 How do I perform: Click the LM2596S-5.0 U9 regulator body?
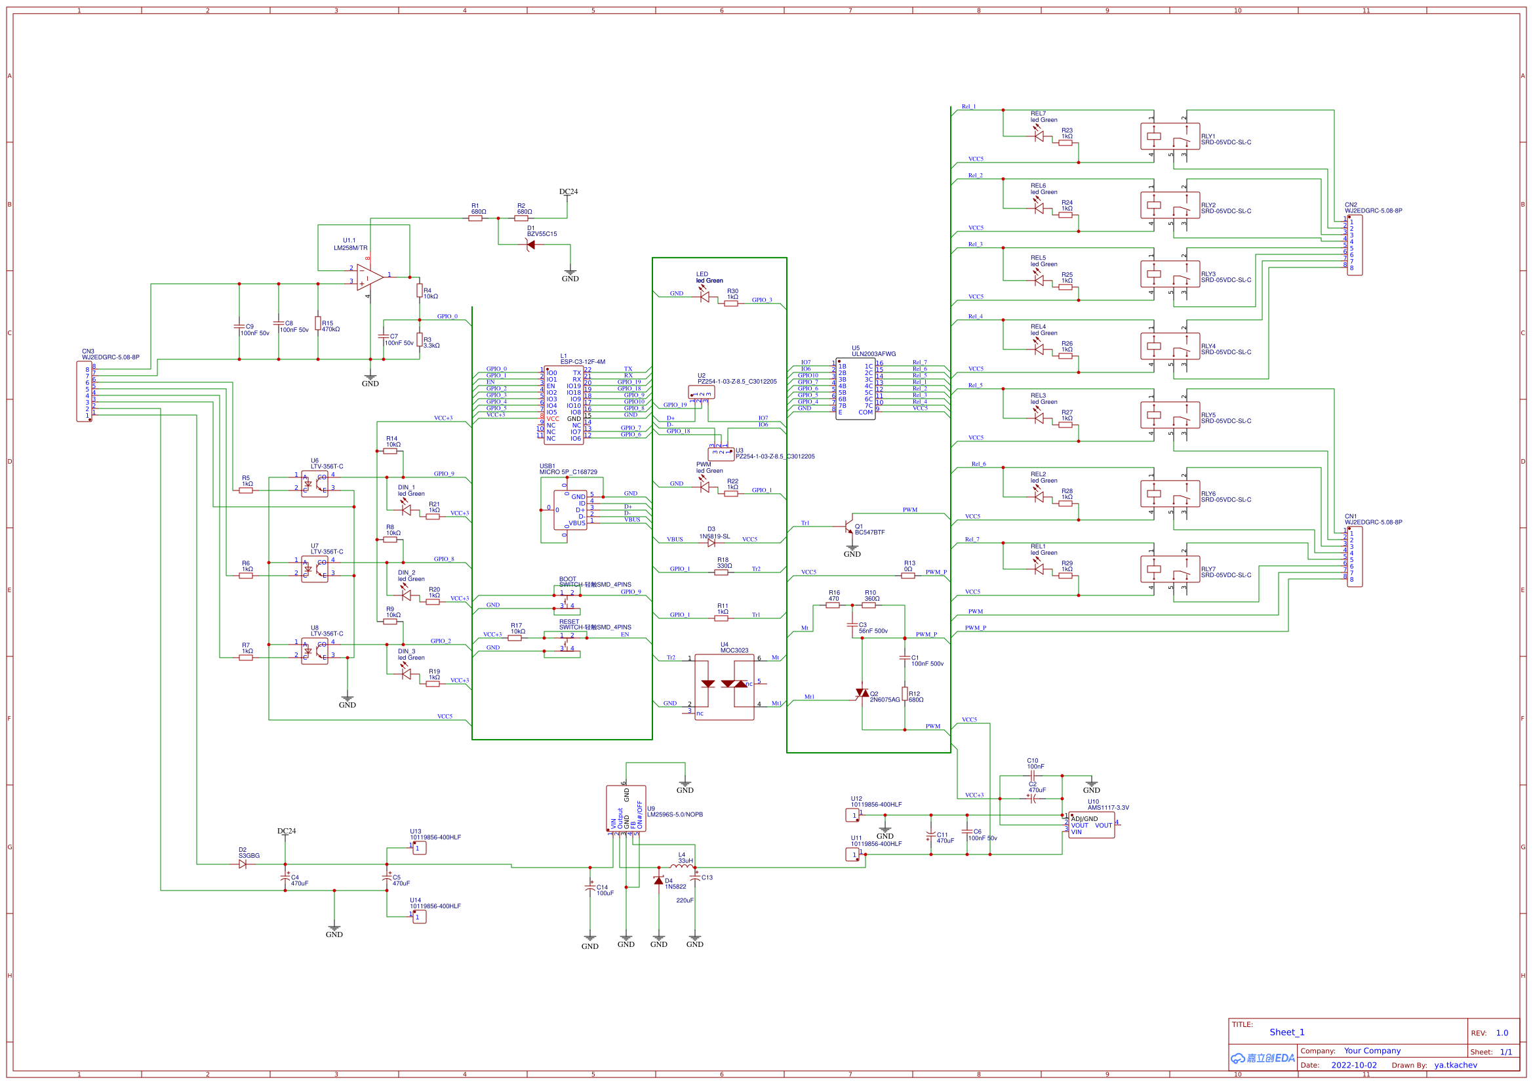click(x=626, y=809)
